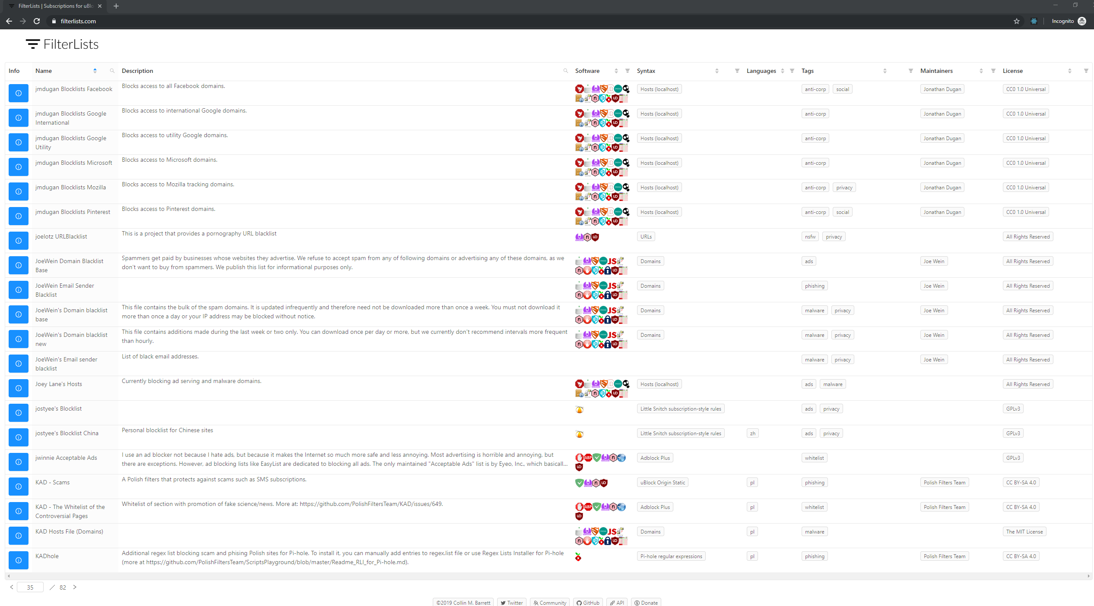Viewport: 1094px width, 606px height.
Task: Click the search icon in Description column
Action: [566, 71]
